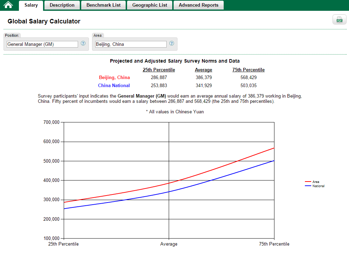Click the Position input field
349x255 pixels.
[x=42, y=44]
